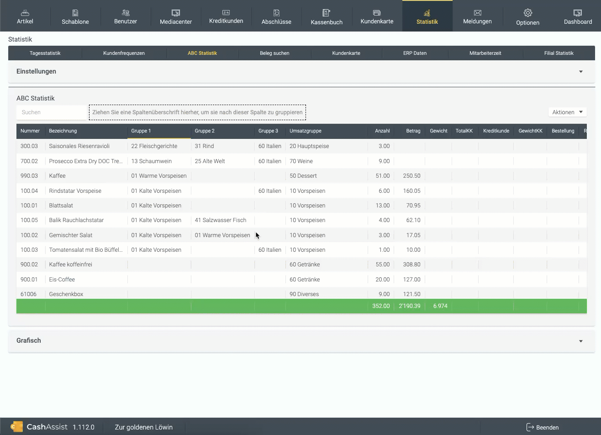Select the Eis-Coffee row
The image size is (601, 435).
(x=301, y=279)
